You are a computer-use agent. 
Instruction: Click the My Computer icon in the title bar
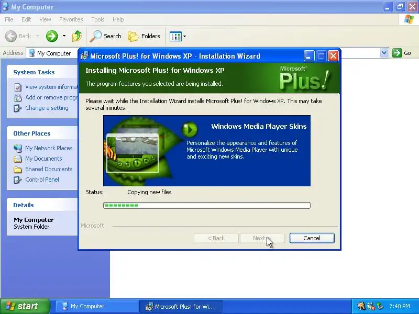(x=5, y=6)
